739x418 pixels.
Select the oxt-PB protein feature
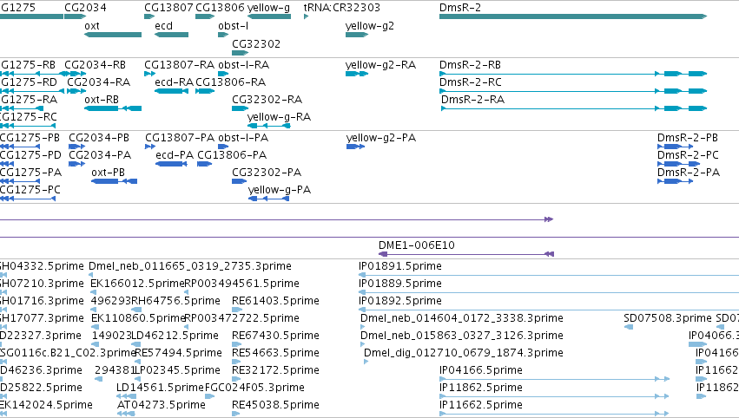(114, 181)
